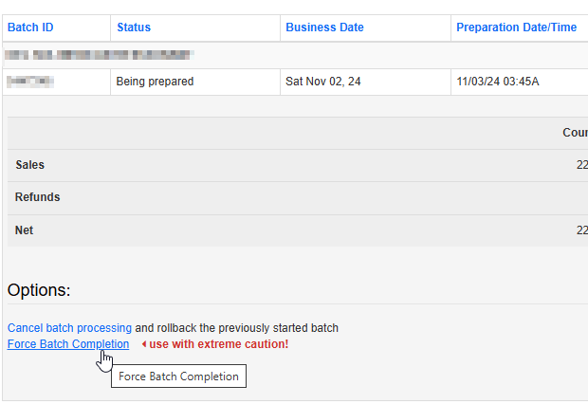Click the Cancel batch processing link
The image size is (588, 404).
pyautogui.click(x=69, y=328)
